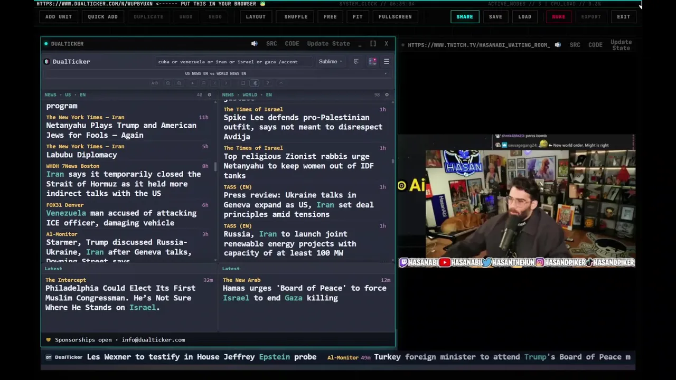The image size is (676, 380).
Task: Click the SAVE button
Action: [x=495, y=17]
